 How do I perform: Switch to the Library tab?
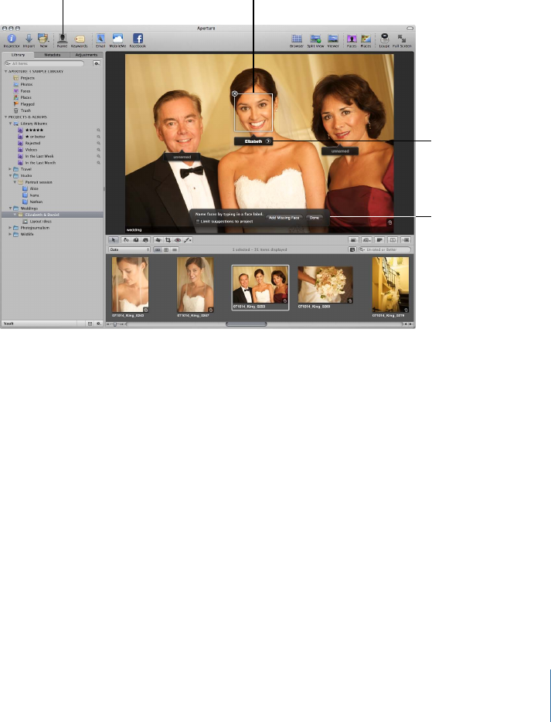tap(18, 55)
